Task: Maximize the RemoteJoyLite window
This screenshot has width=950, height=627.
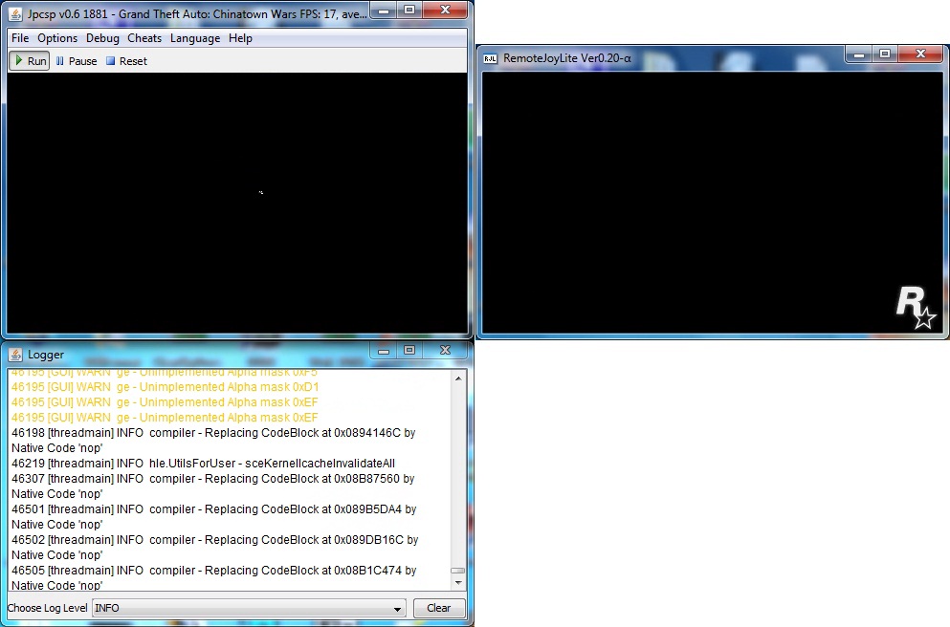Action: pos(885,54)
